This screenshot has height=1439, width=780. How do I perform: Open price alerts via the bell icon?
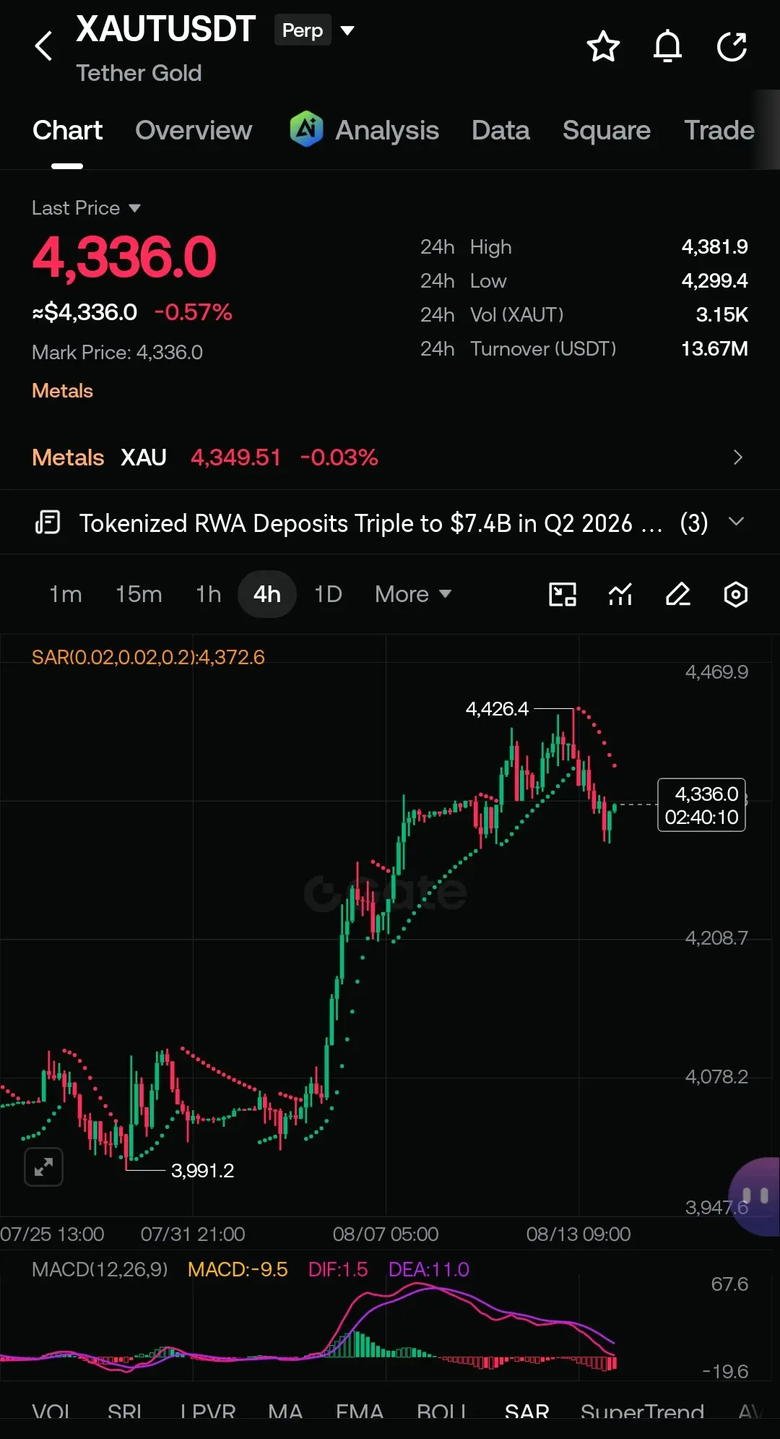[x=667, y=46]
